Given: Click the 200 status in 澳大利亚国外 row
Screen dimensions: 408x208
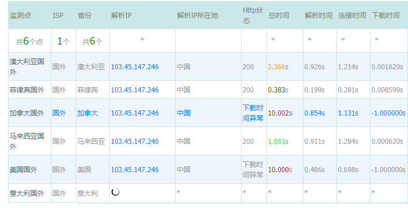Looking at the screenshot, I should [248, 67].
